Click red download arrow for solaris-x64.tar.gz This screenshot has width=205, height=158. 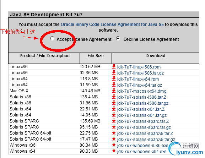click(x=114, y=115)
